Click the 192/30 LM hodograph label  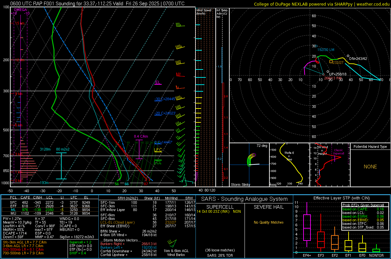[x=326, y=50]
